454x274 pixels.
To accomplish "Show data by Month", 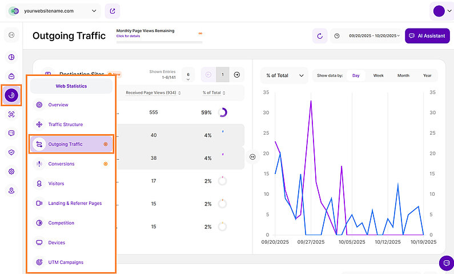I will pos(403,75).
